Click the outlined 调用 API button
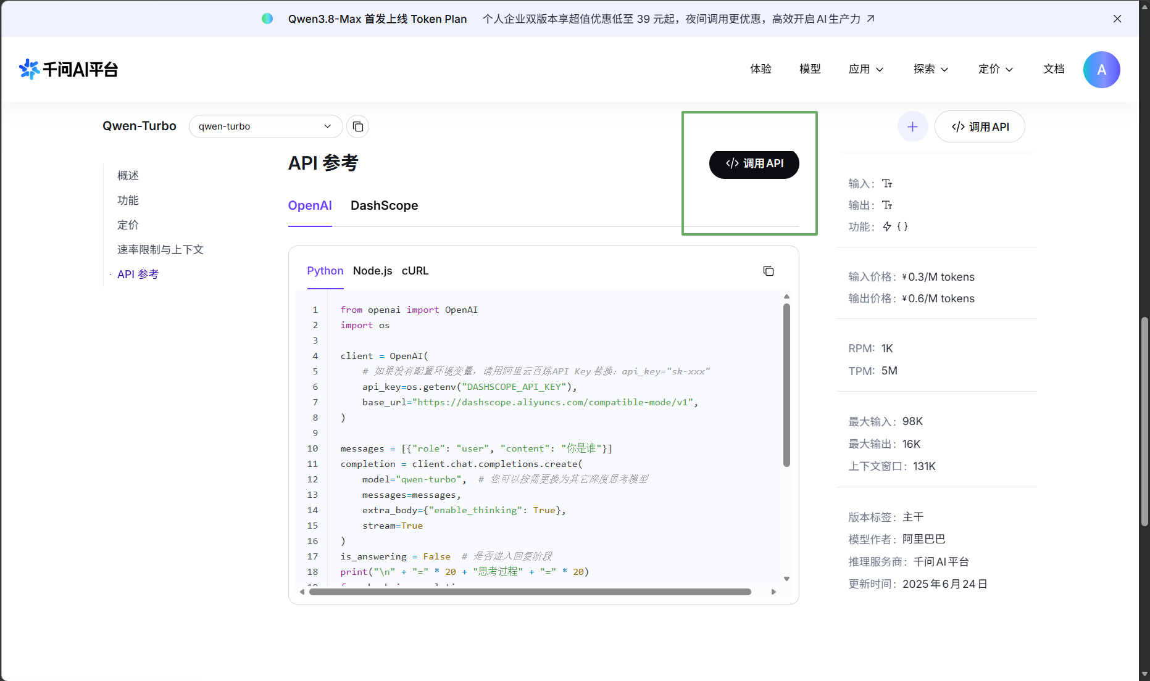 pos(980,126)
